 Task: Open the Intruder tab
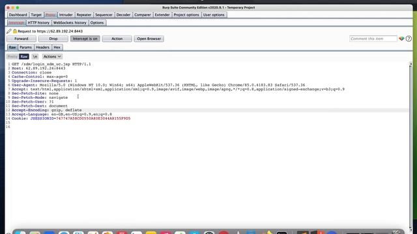[66, 15]
